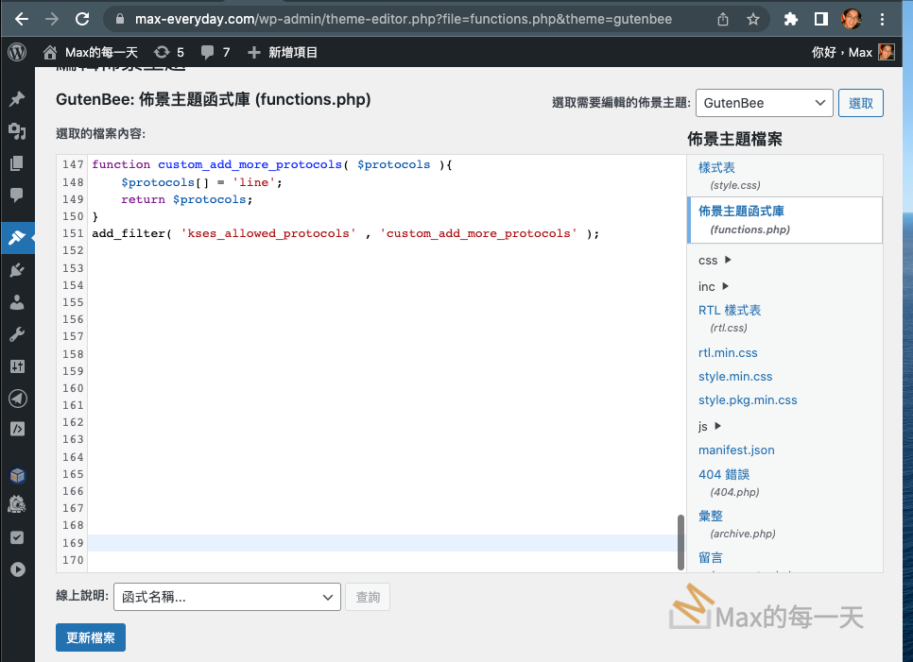Click the updates icon showing 5
Image resolution: width=913 pixels, height=662 pixels.
tap(169, 52)
